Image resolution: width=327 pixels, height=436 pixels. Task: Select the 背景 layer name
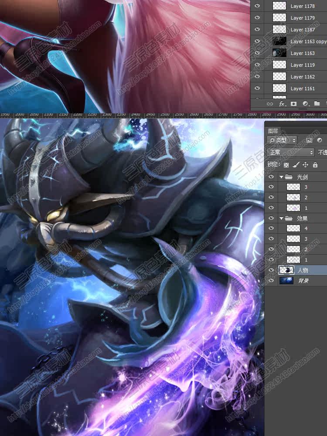pos(303,281)
